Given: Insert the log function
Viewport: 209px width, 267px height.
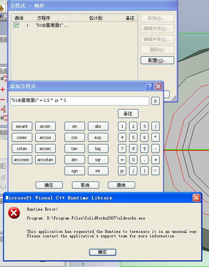Looking at the screenshot, I should click(x=98, y=149).
